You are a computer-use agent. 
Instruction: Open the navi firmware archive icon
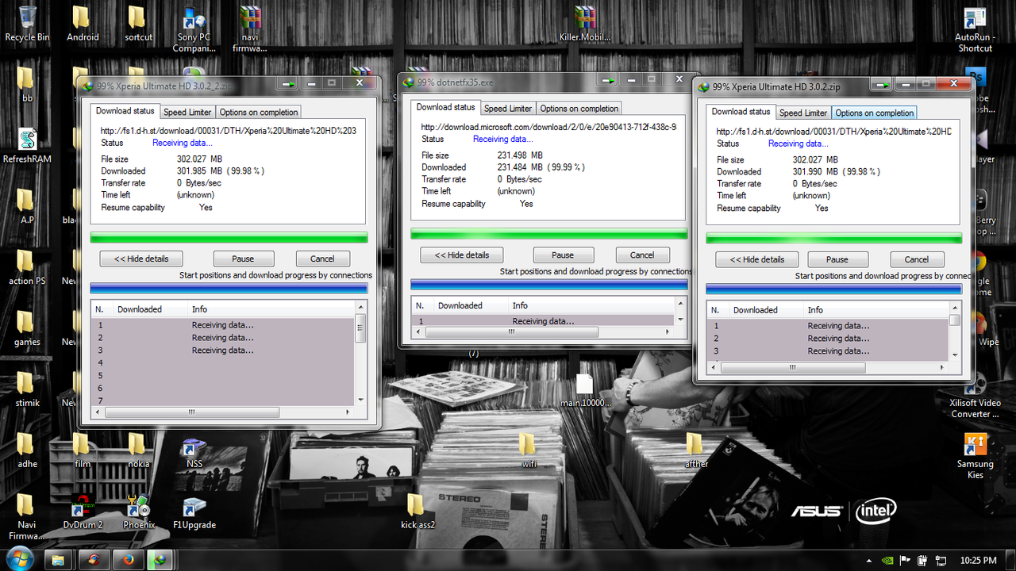[249, 29]
